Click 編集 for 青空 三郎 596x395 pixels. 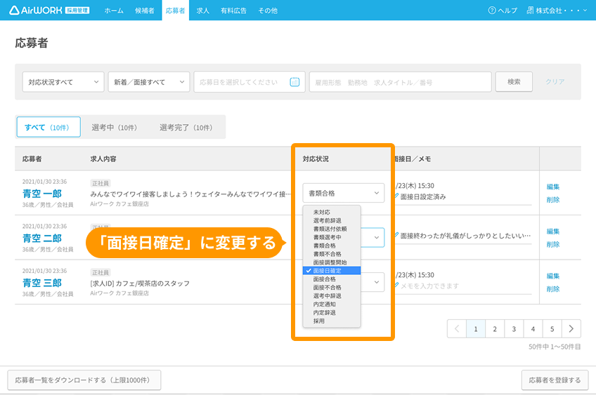(x=553, y=276)
